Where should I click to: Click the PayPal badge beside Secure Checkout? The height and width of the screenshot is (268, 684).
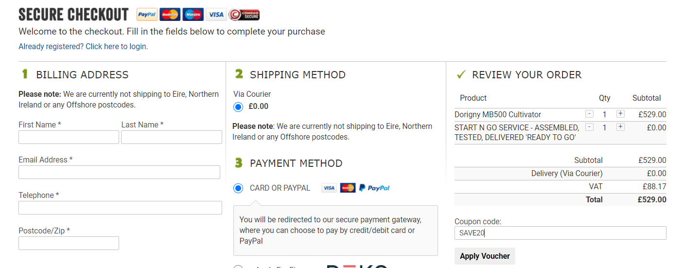point(147,15)
